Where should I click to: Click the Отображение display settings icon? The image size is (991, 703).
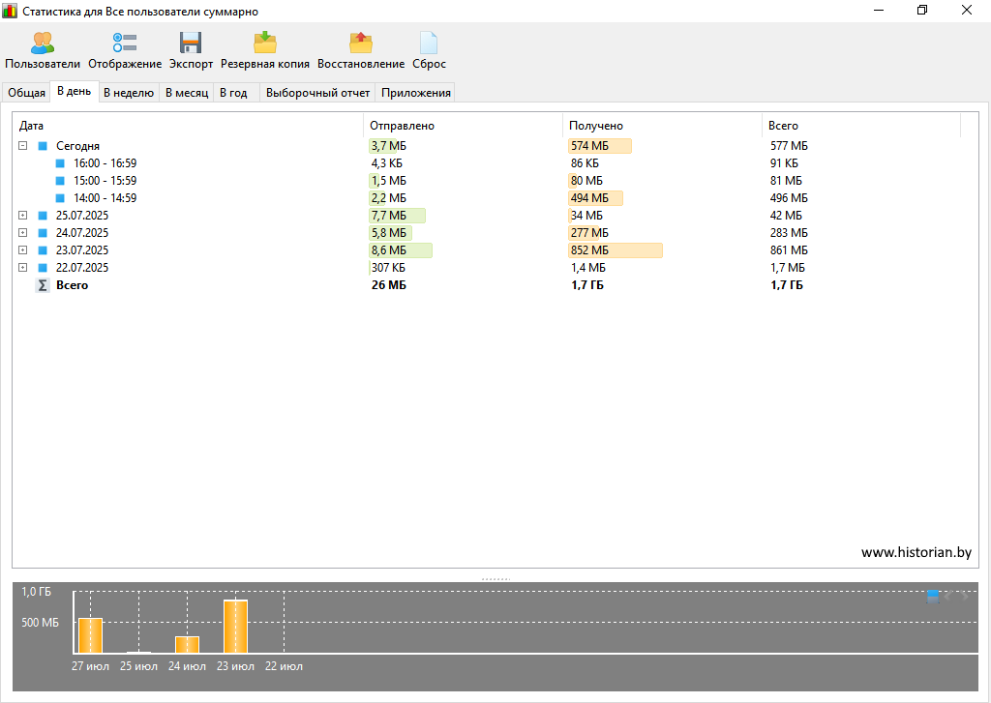click(x=125, y=44)
